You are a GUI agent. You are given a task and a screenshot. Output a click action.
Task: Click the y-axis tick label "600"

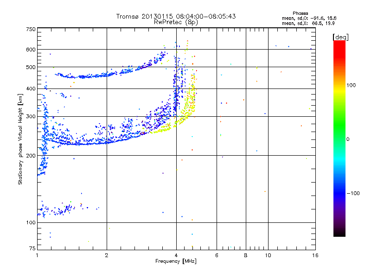tap(31, 50)
